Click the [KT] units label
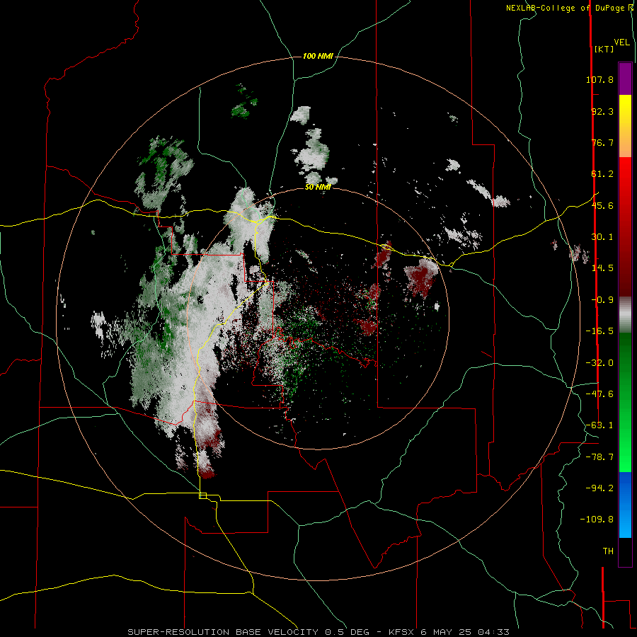Screen dimensions: 637x637 (x=604, y=49)
